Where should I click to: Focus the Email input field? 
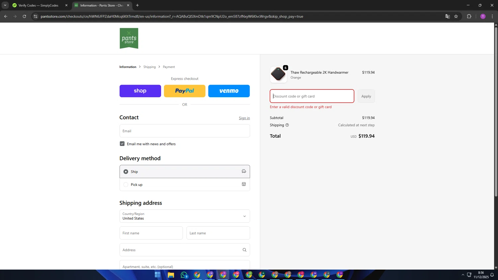tap(185, 131)
